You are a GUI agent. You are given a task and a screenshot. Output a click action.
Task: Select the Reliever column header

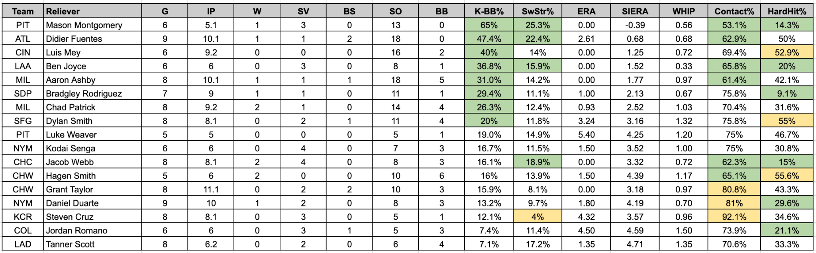92,11
